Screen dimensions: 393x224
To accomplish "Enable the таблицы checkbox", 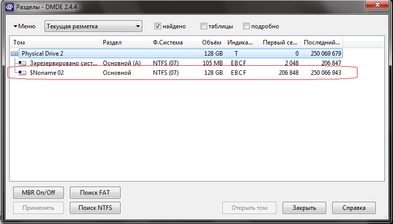I will click(204, 26).
